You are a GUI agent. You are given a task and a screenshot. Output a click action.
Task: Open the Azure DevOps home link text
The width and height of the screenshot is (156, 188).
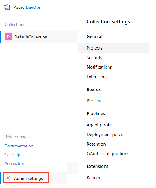[x=27, y=7]
